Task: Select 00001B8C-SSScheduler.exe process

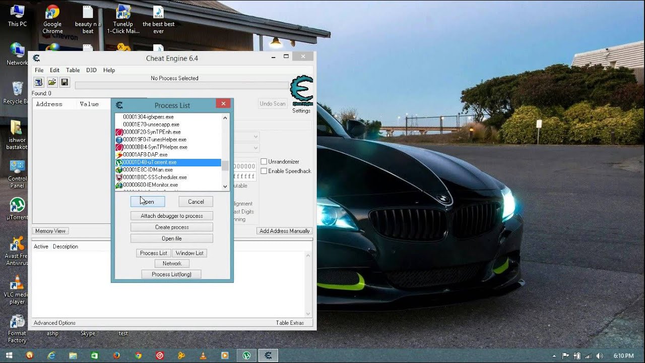Action: (x=168, y=177)
